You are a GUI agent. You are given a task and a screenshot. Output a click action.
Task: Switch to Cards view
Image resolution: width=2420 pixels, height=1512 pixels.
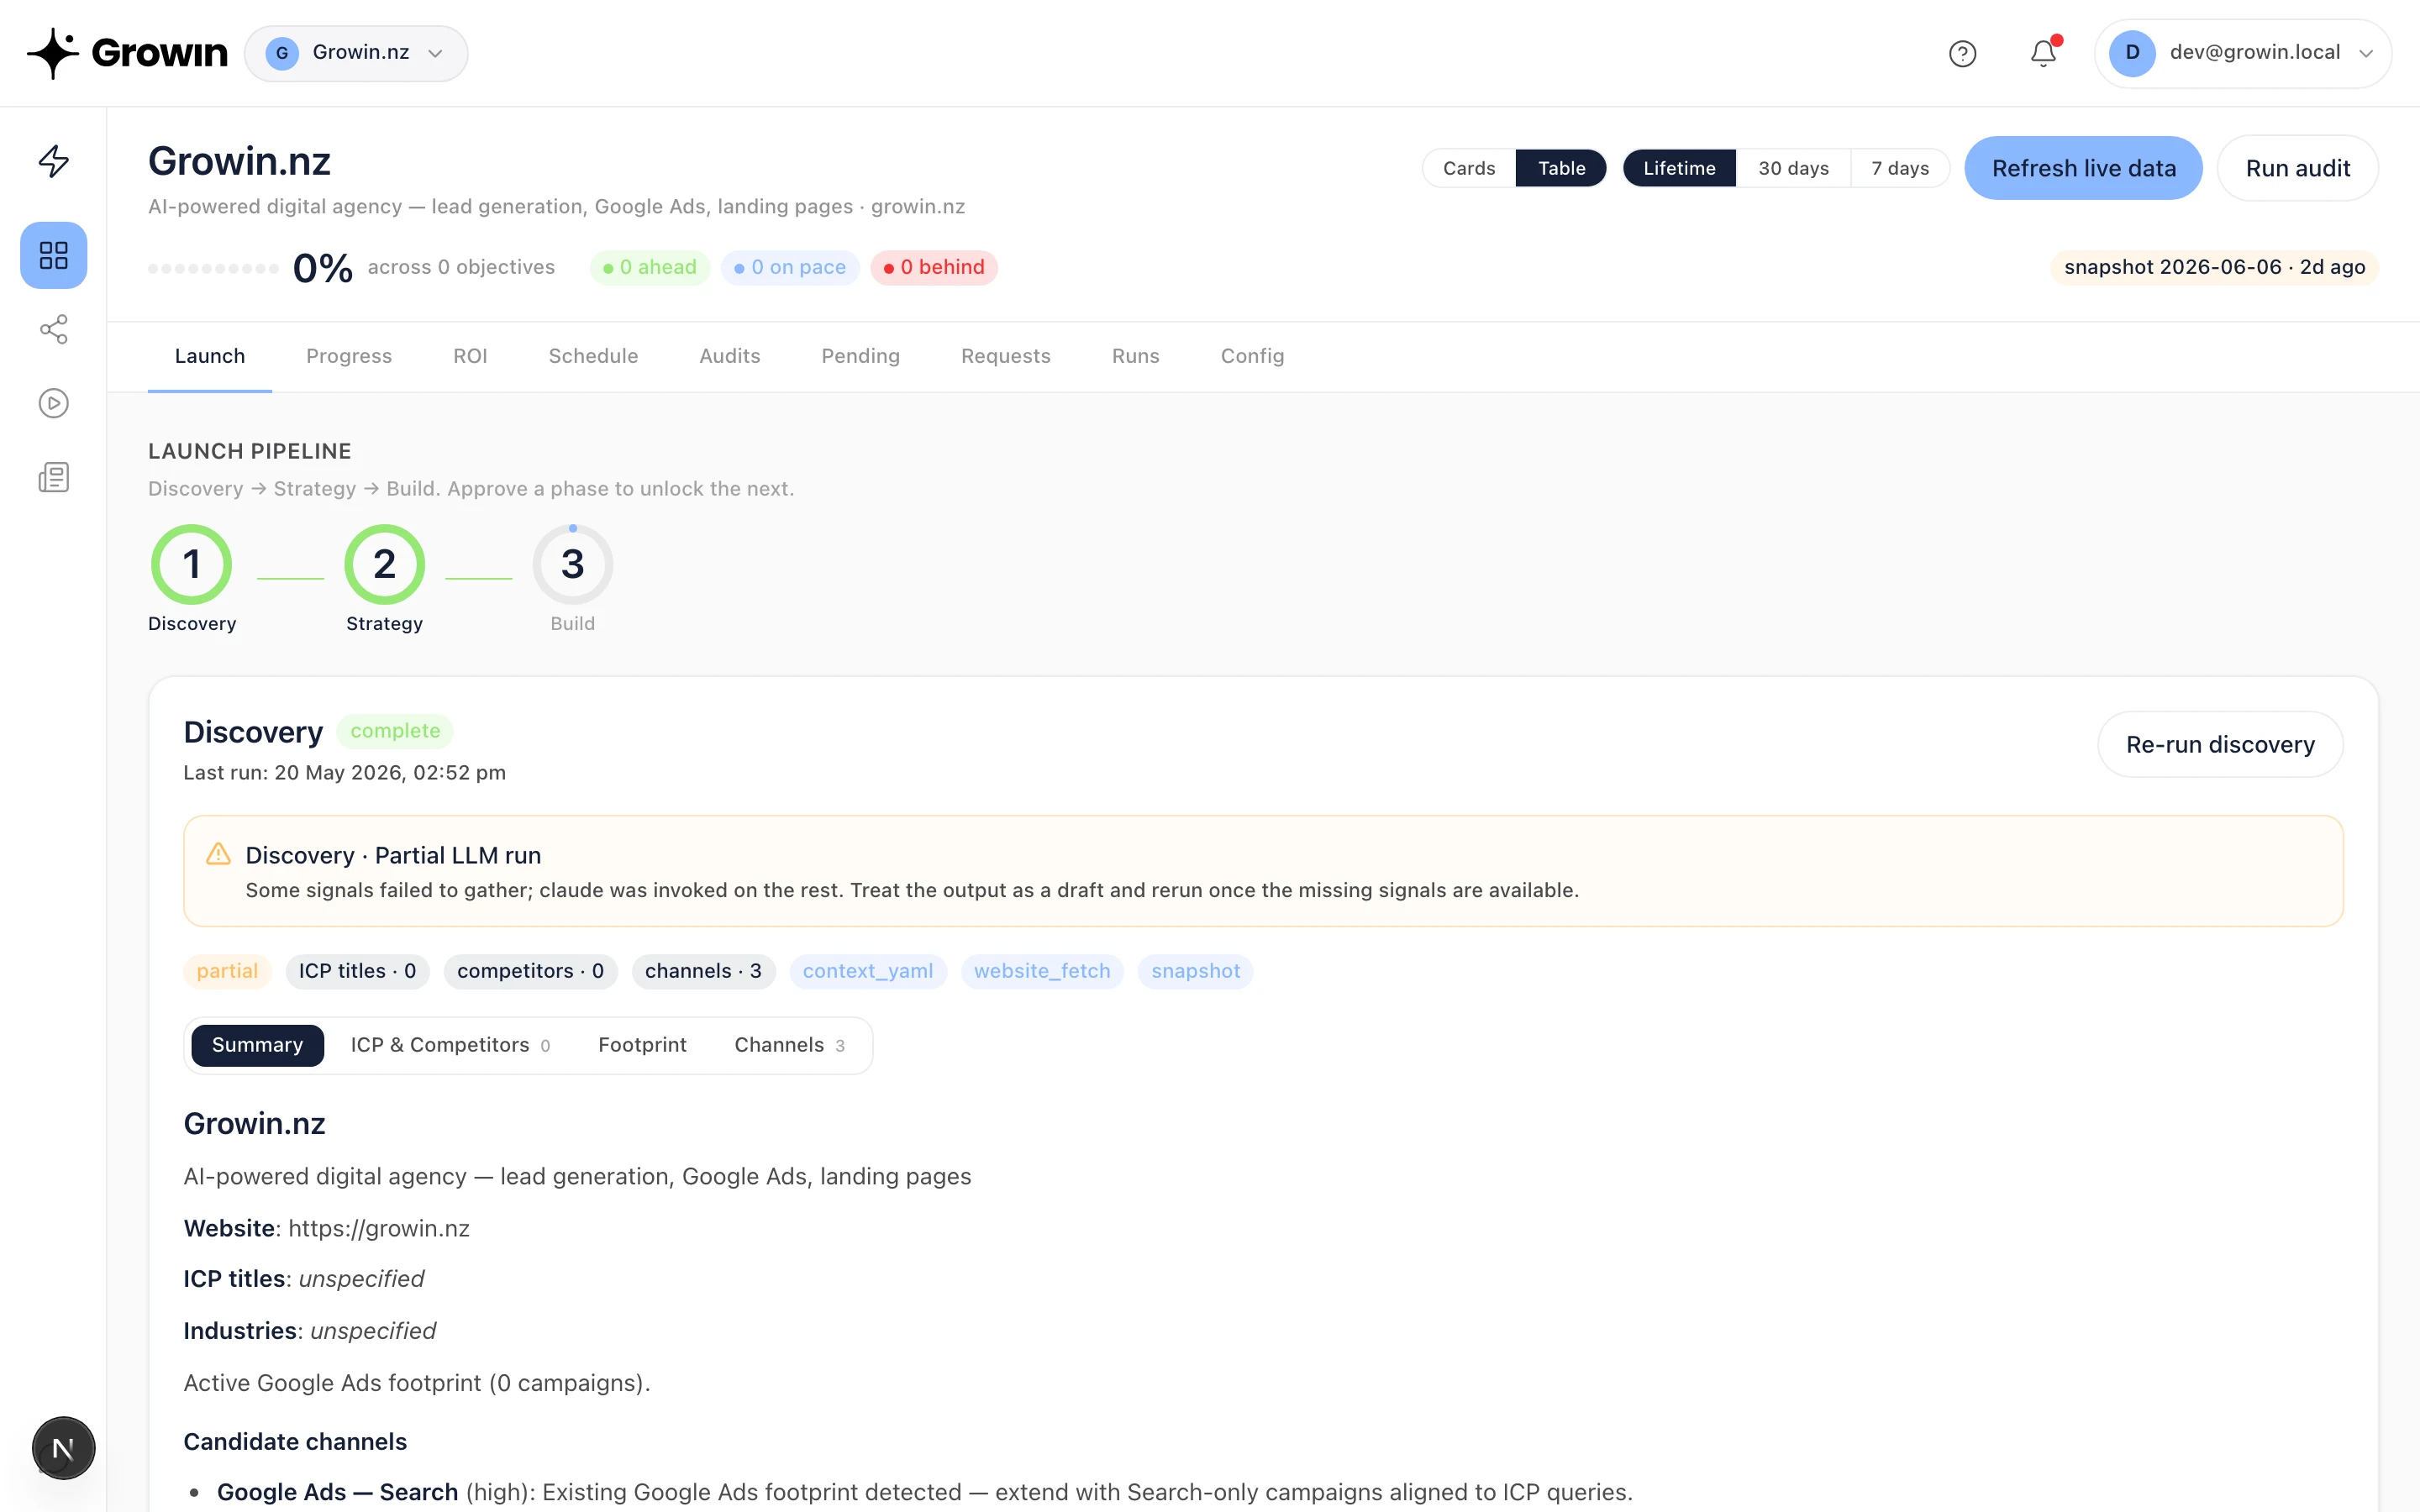[1468, 168]
